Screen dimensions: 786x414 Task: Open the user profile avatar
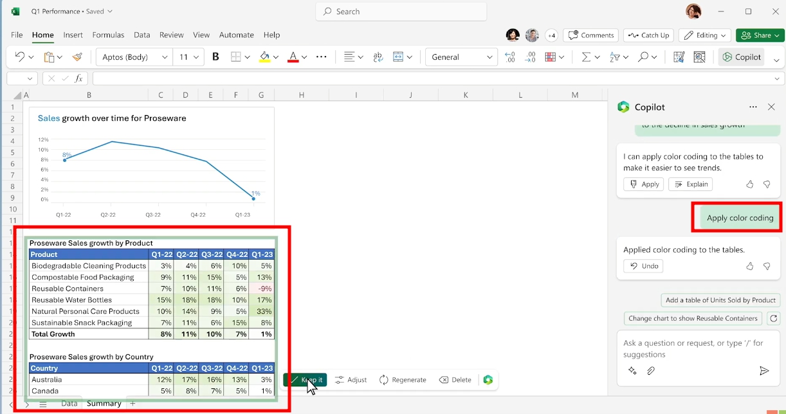pos(693,12)
